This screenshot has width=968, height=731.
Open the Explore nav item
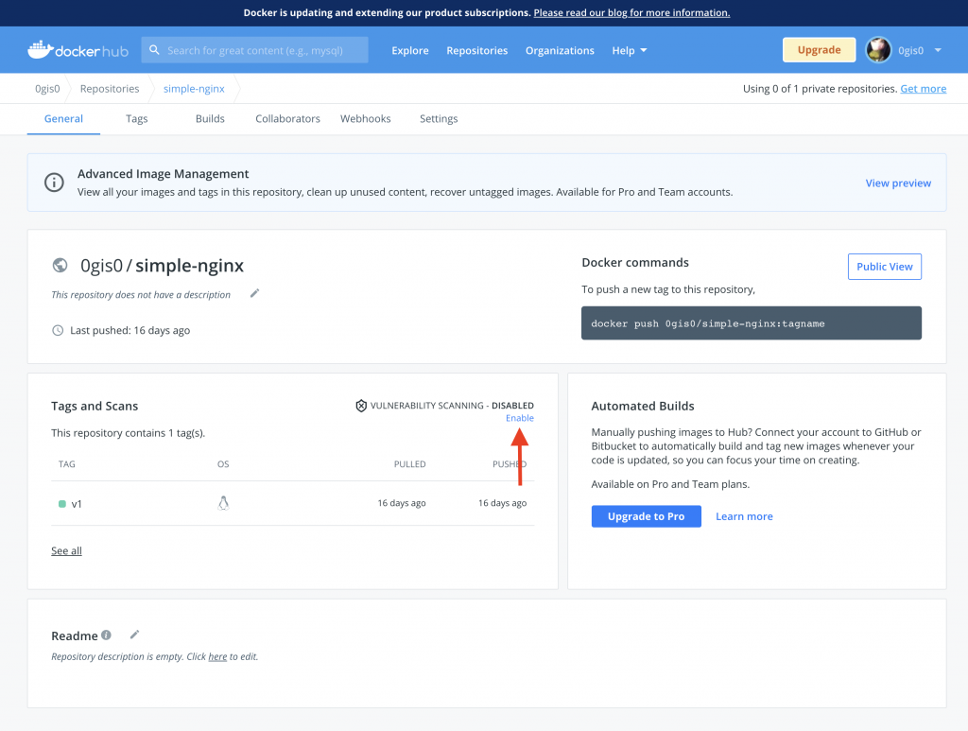click(x=410, y=51)
